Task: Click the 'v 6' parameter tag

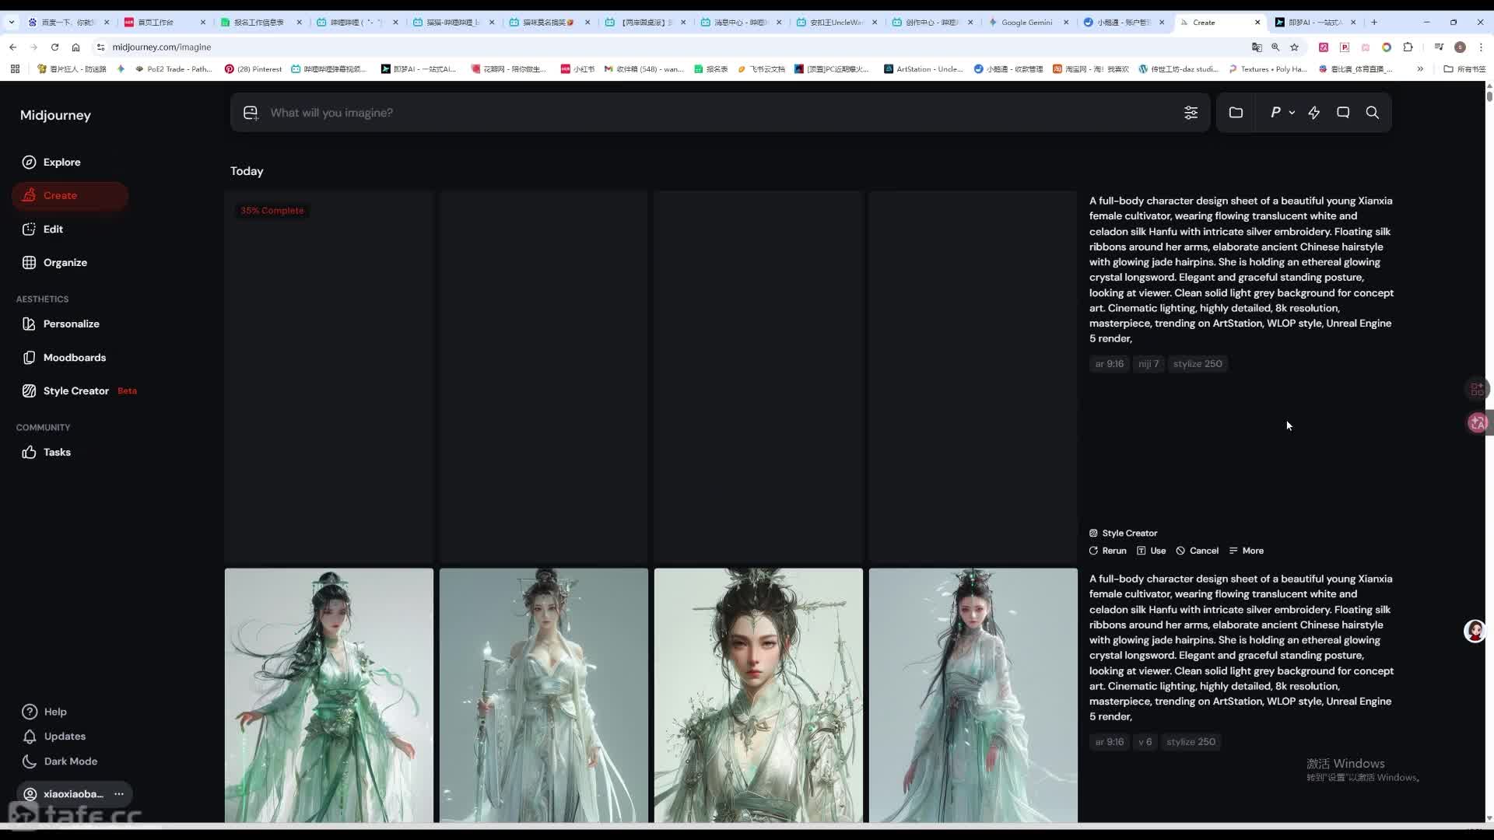Action: (x=1145, y=742)
